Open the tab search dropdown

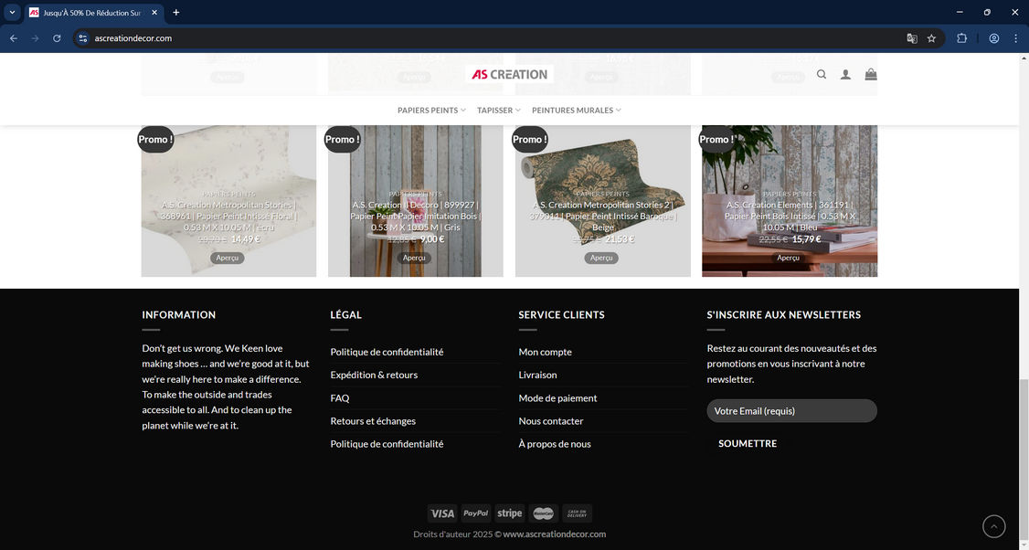point(12,13)
